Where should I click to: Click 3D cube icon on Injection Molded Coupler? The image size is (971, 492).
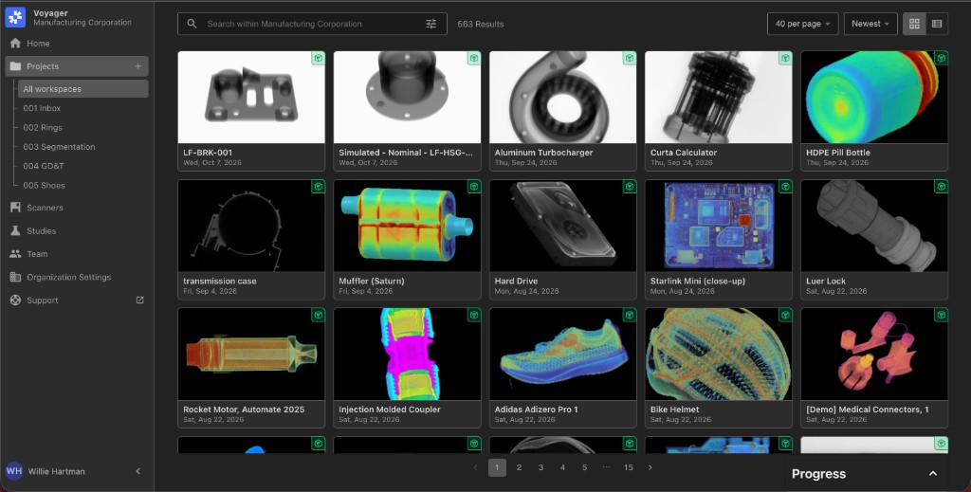(474, 315)
